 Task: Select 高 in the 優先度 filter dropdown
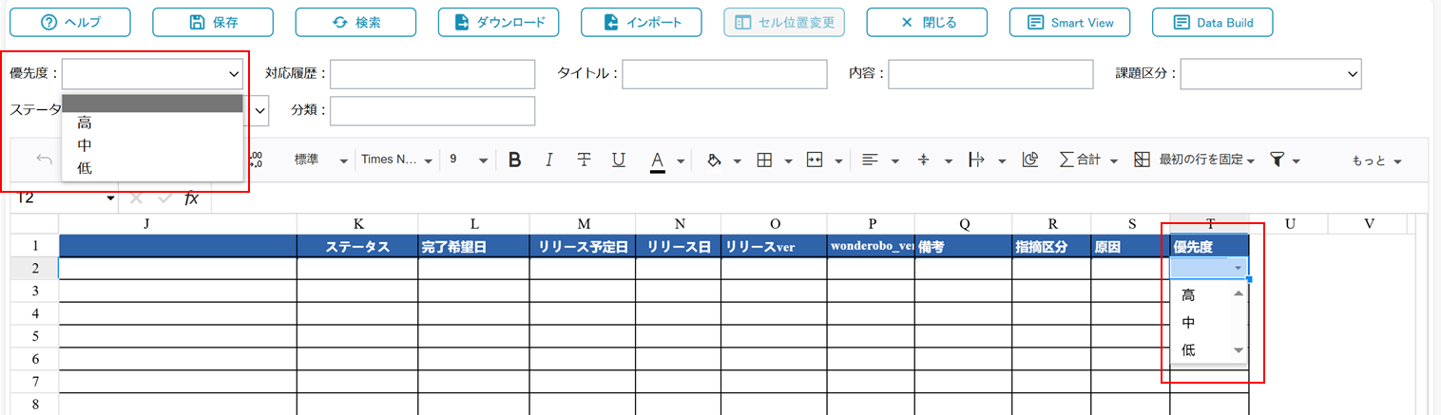coord(152,123)
